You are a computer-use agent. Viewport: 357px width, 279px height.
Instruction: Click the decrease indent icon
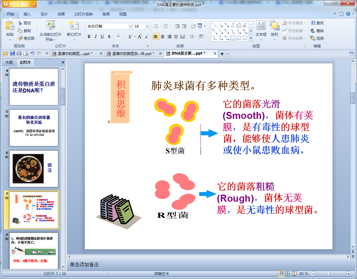click(x=177, y=26)
